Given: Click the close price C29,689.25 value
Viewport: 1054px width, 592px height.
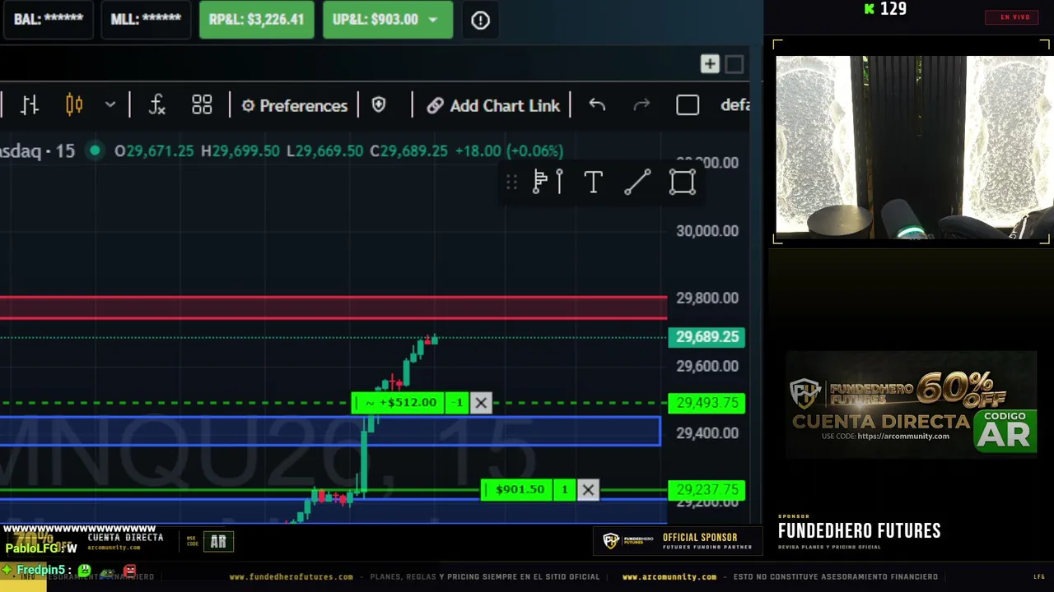Looking at the screenshot, I should (408, 151).
